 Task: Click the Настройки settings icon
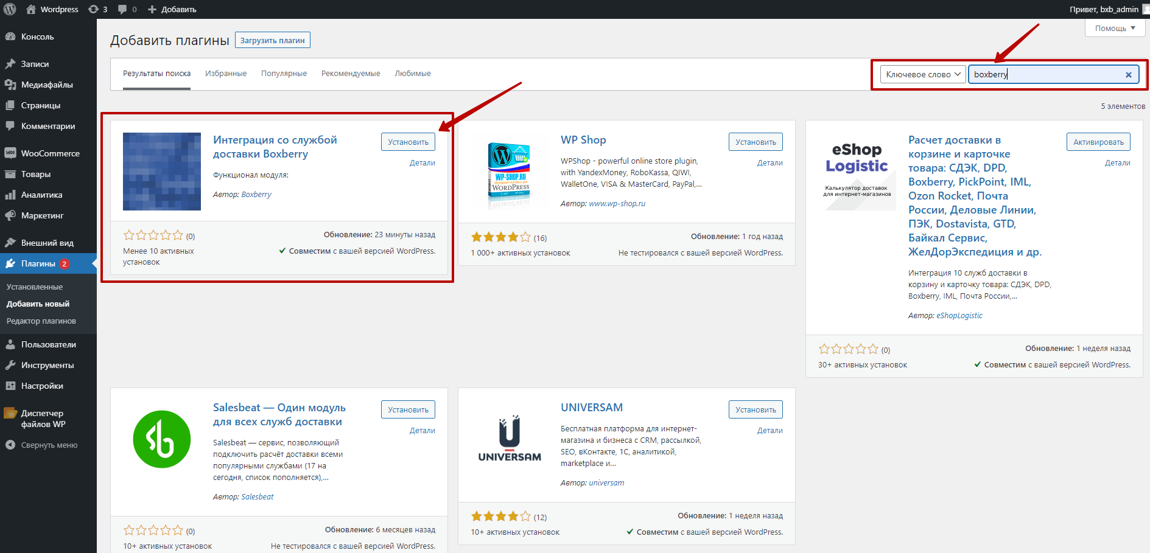click(x=10, y=386)
